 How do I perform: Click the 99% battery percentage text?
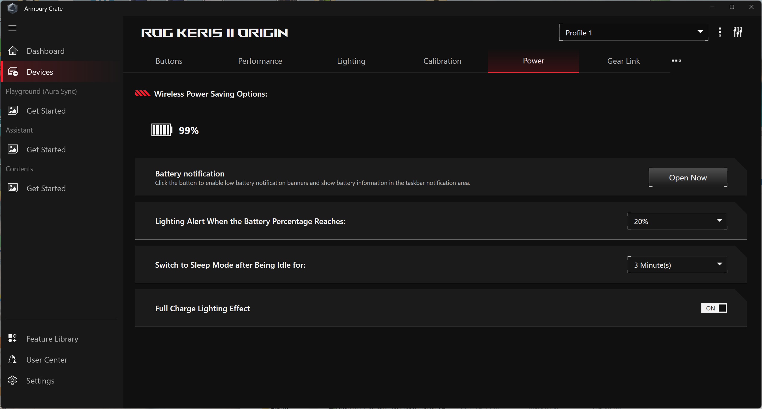(x=189, y=130)
